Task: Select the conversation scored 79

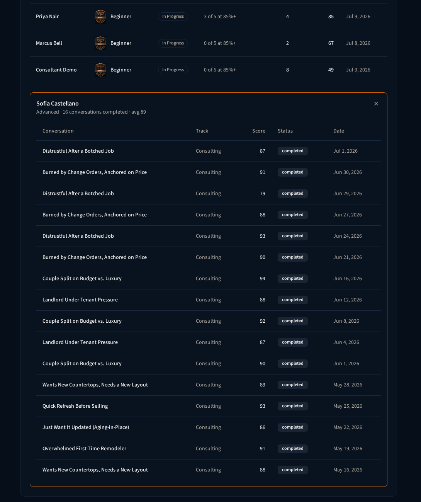Action: 209,194
